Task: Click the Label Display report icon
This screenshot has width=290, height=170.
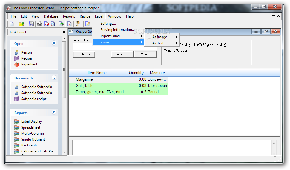Action: click(17, 121)
